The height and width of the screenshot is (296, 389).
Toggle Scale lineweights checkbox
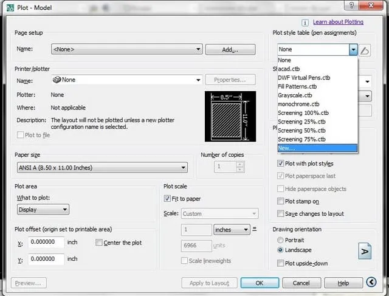pos(184,261)
